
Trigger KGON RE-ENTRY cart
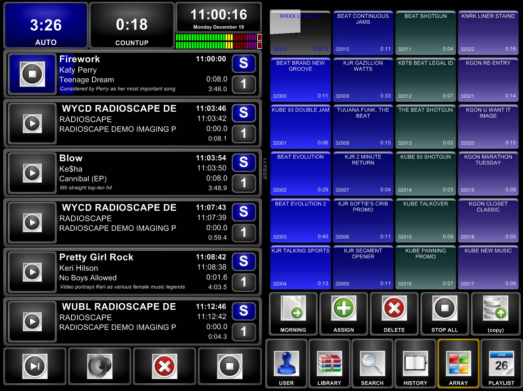click(488, 80)
